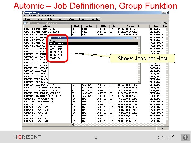This screenshot has width=191, height=143.
Task: Select the 000006 PC48 row in Group Host
Action: 93,58
